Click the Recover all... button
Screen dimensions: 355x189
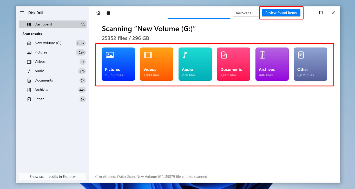tap(246, 13)
